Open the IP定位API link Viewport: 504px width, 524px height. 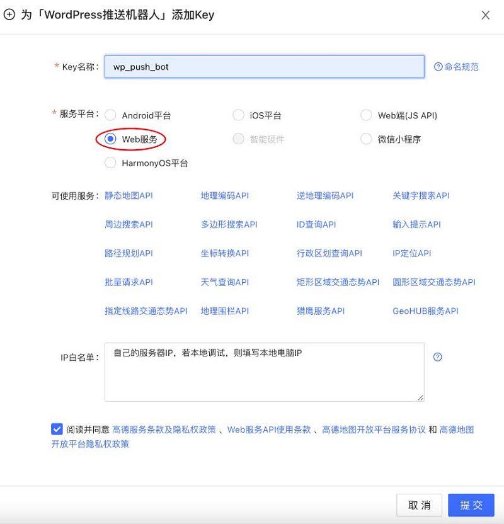412,253
